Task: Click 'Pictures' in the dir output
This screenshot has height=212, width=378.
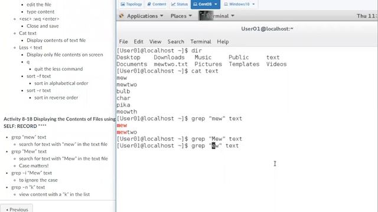Action: point(208,64)
